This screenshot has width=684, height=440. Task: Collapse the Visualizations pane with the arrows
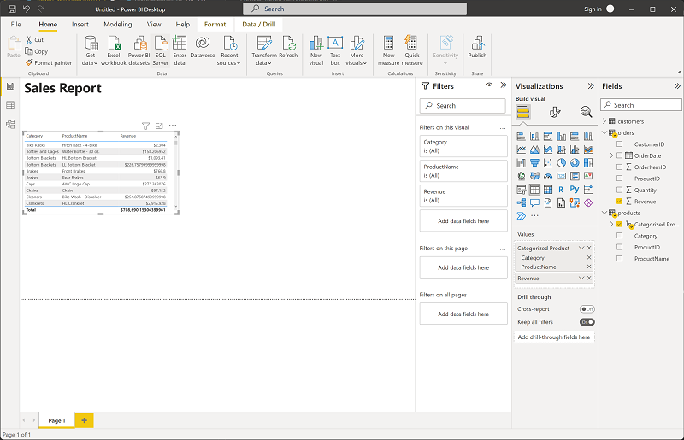[x=591, y=86]
